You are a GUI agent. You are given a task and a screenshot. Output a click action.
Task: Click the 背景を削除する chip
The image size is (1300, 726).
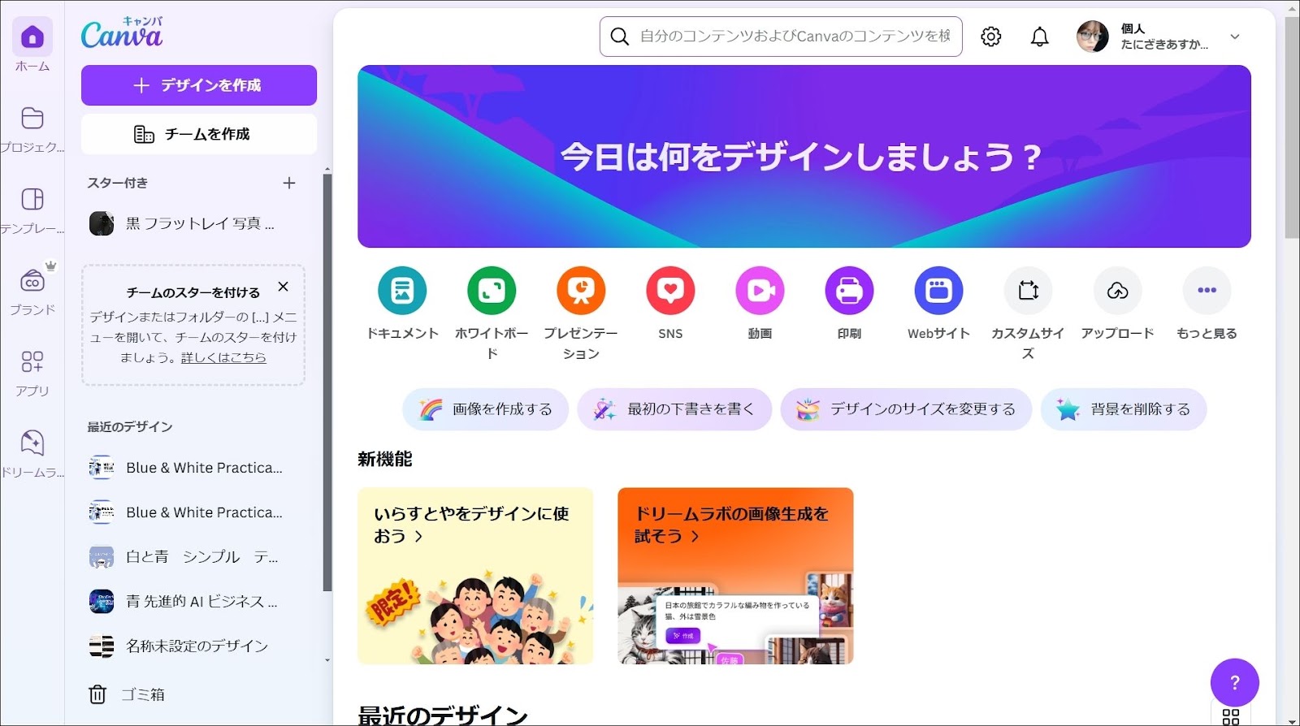coord(1124,409)
